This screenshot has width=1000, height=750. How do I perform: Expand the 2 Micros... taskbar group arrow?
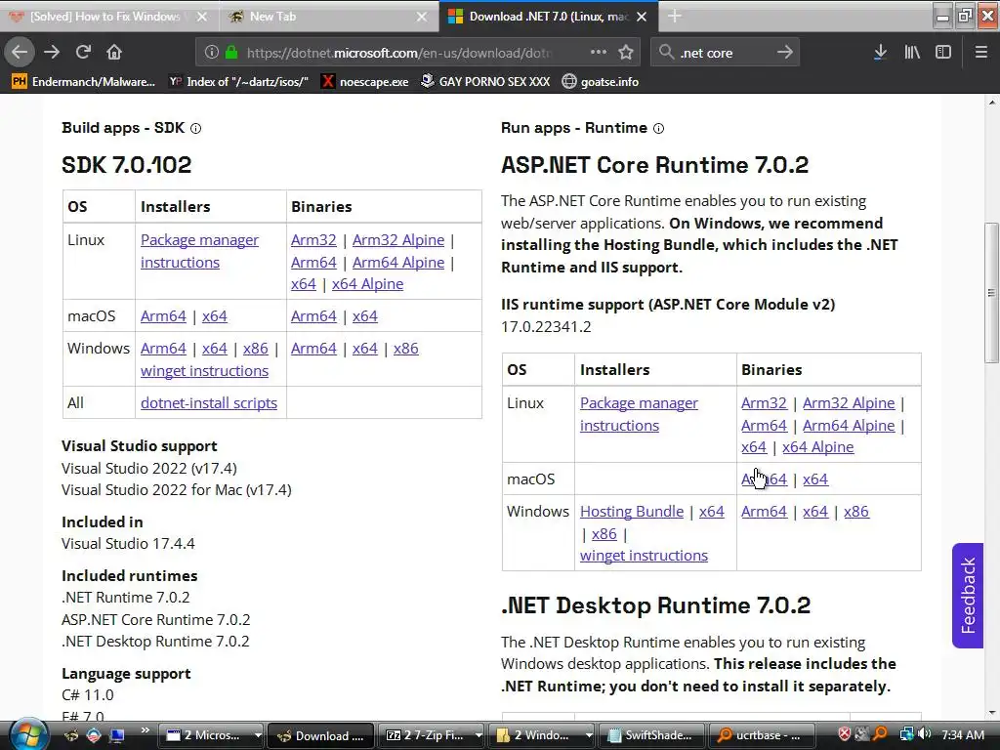(x=258, y=735)
